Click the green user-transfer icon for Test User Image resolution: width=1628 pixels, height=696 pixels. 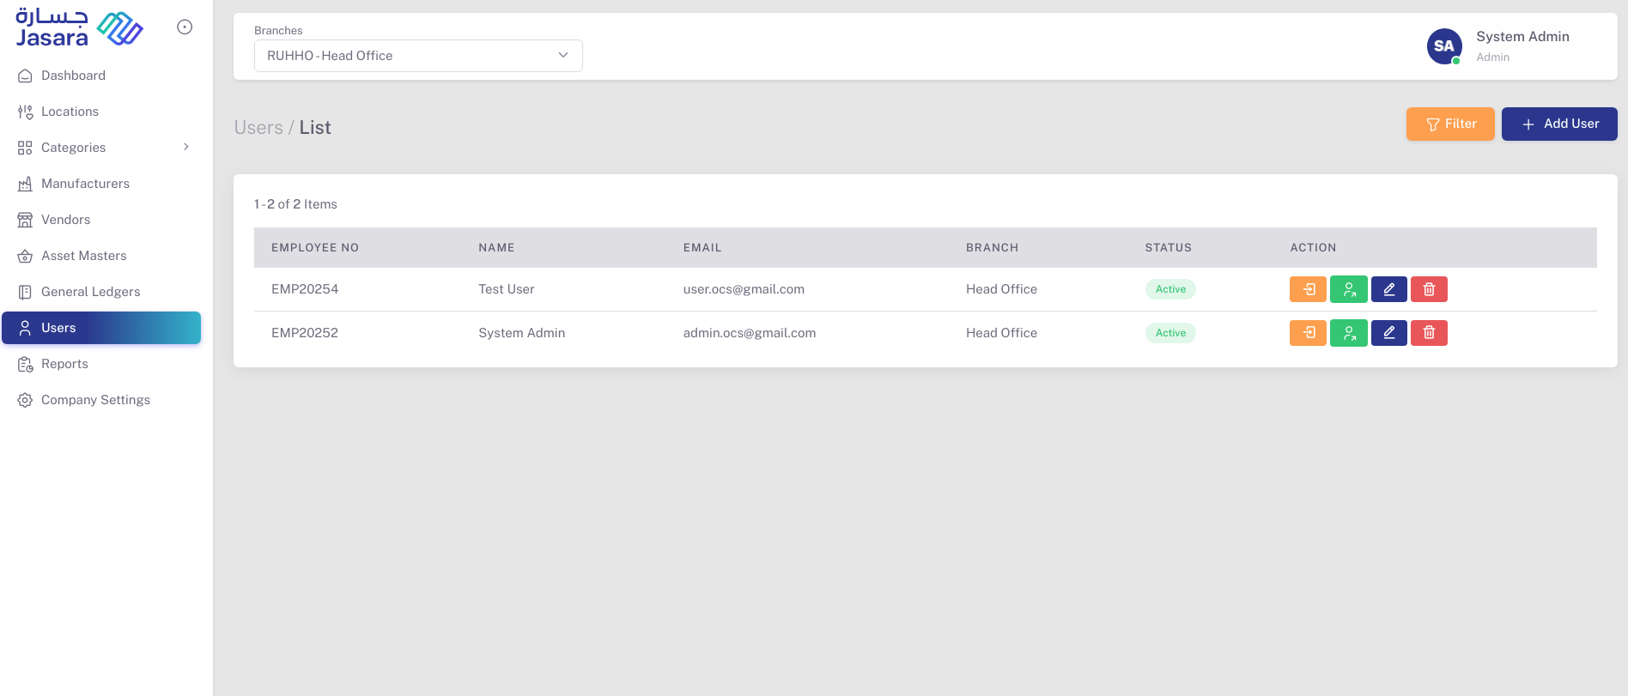tap(1348, 289)
